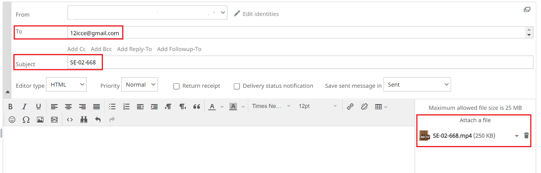This screenshot has width=541, height=173.
Task: Open the insert link dialog
Action: pos(350,106)
